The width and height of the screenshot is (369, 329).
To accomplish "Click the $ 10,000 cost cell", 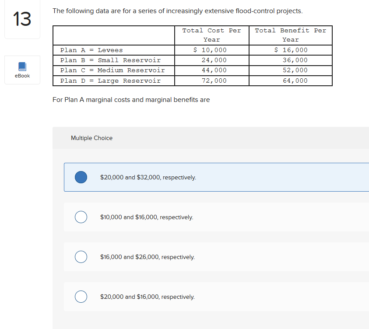I will (211, 50).
